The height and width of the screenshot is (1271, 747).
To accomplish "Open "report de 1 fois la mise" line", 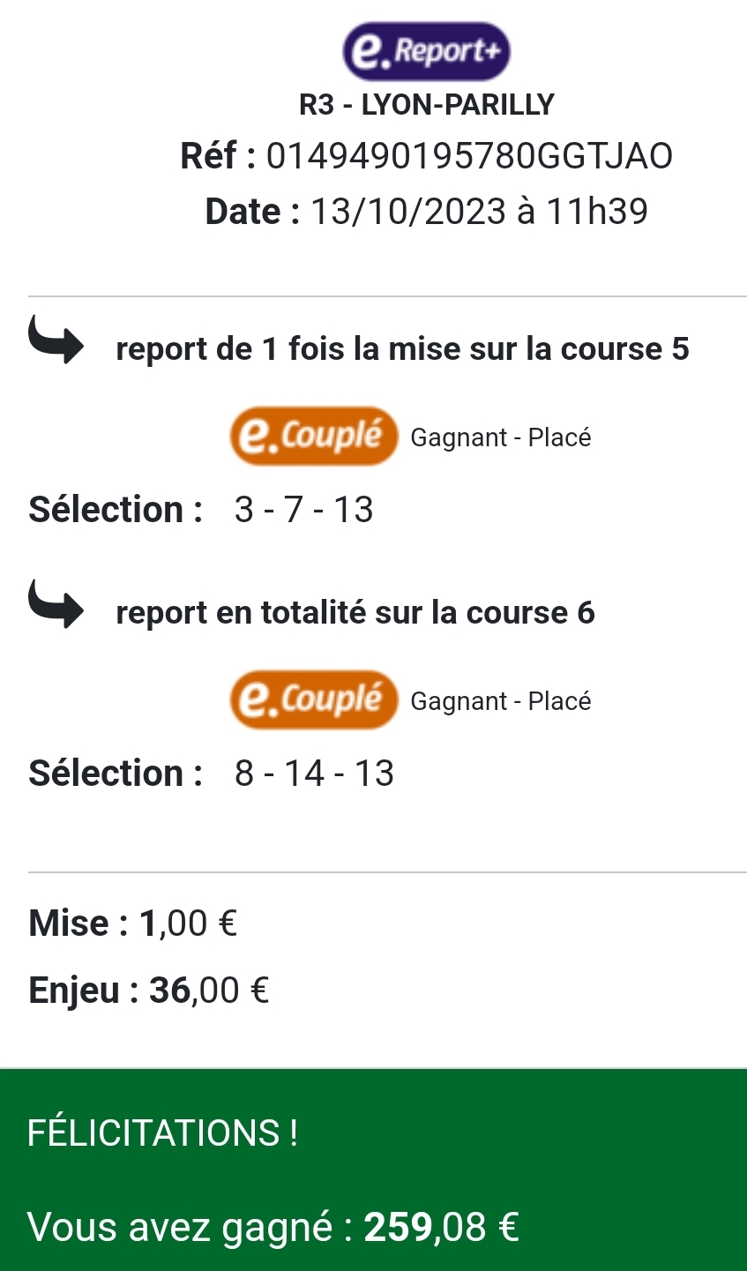I will pyautogui.click(x=402, y=349).
